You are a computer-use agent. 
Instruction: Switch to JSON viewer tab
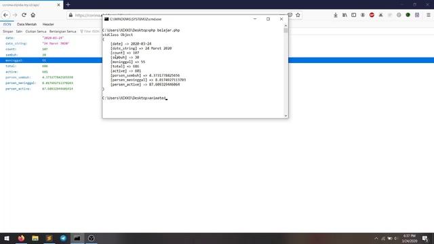pos(7,24)
